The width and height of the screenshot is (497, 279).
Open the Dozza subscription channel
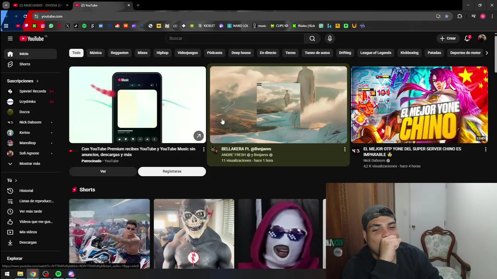point(30,112)
